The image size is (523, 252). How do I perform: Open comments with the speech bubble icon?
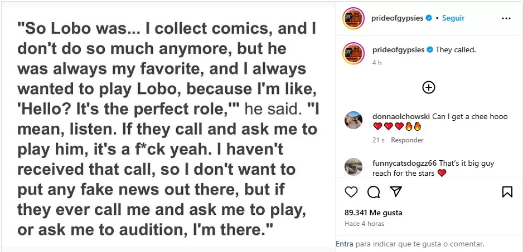(374, 192)
